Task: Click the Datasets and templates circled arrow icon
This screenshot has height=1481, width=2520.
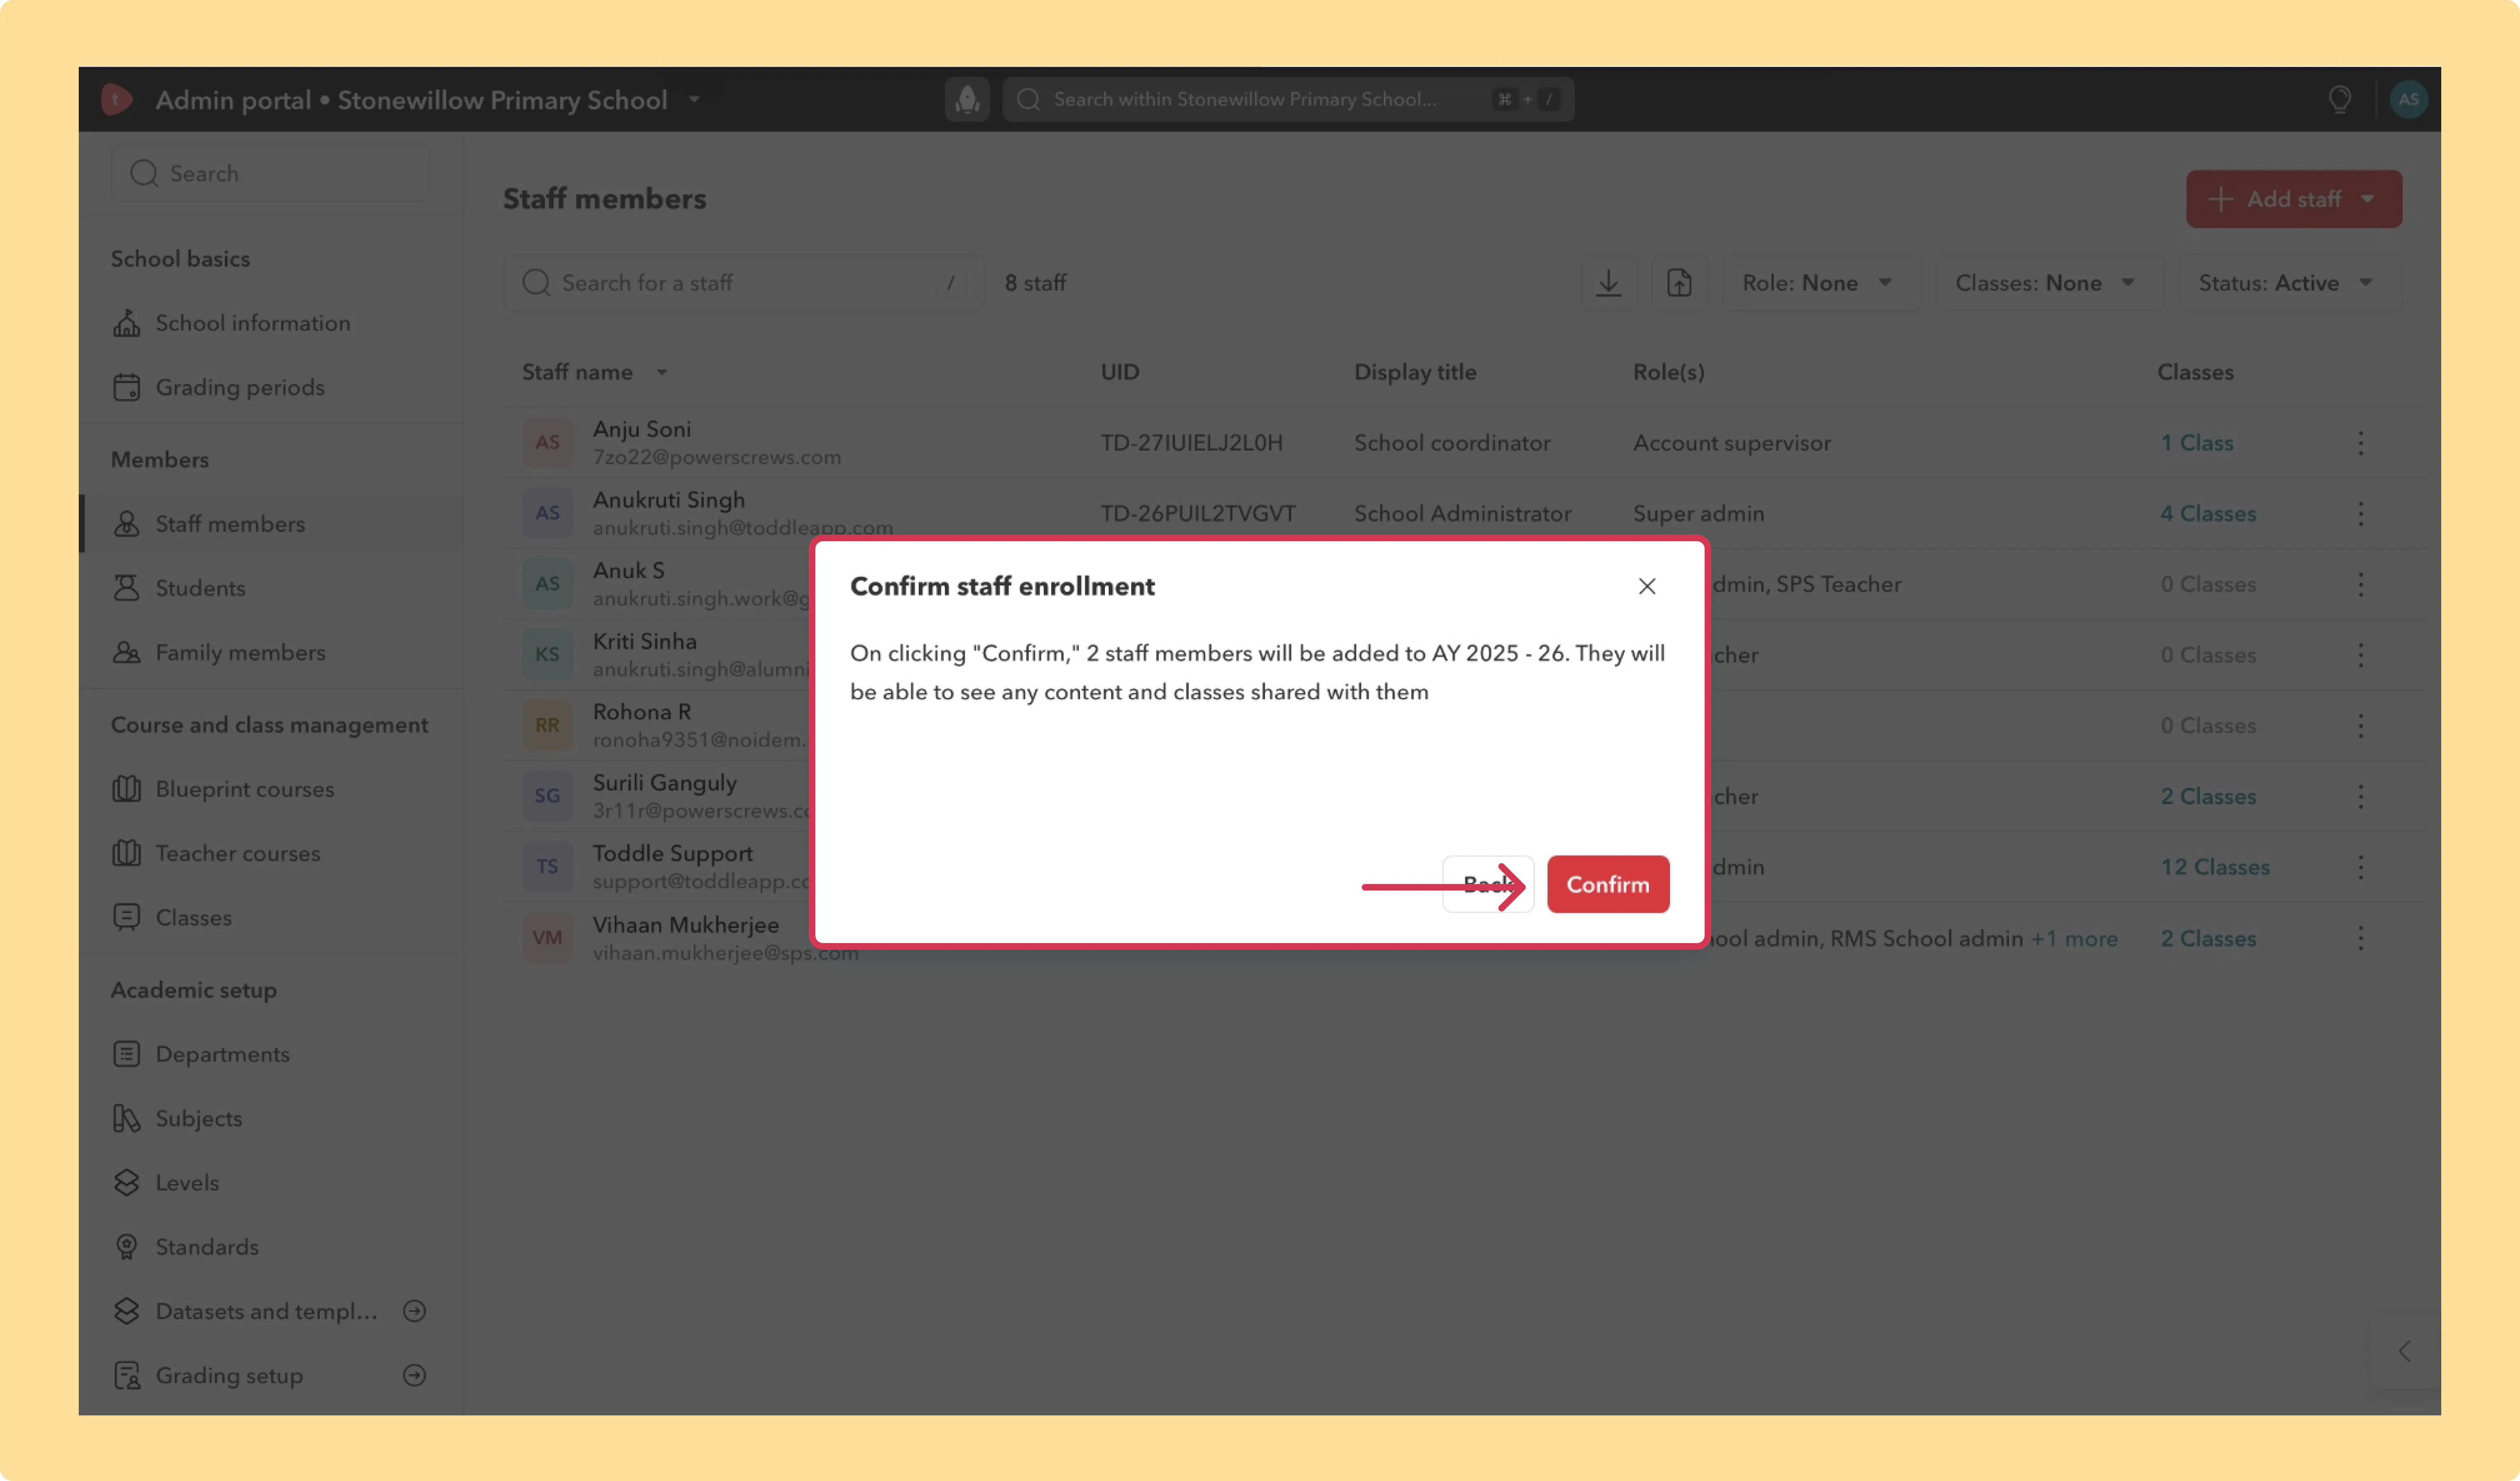Action: pos(414,1311)
